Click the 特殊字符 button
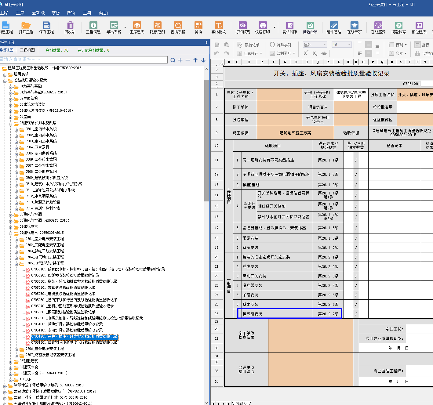Screen dimensions: 433x405 (280, 45)
